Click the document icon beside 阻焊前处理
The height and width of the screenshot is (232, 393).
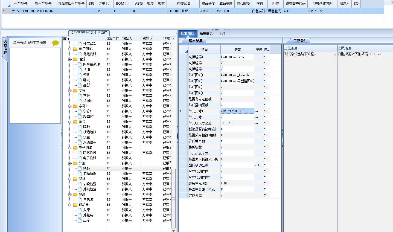[x=80, y=64]
